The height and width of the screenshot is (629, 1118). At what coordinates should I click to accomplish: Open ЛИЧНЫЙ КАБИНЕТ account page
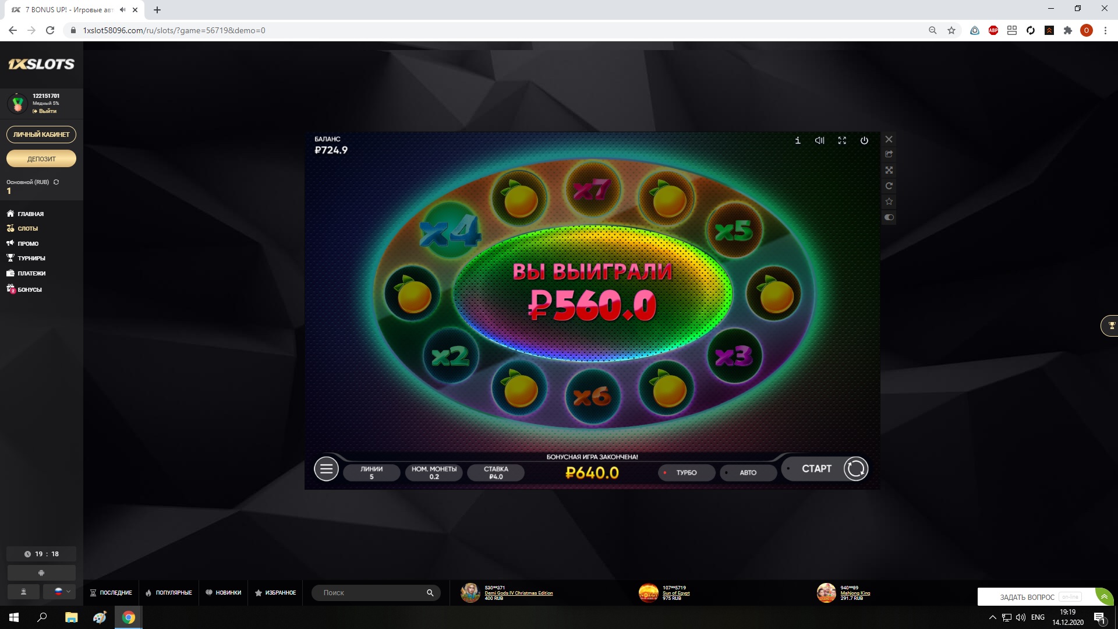(41, 135)
